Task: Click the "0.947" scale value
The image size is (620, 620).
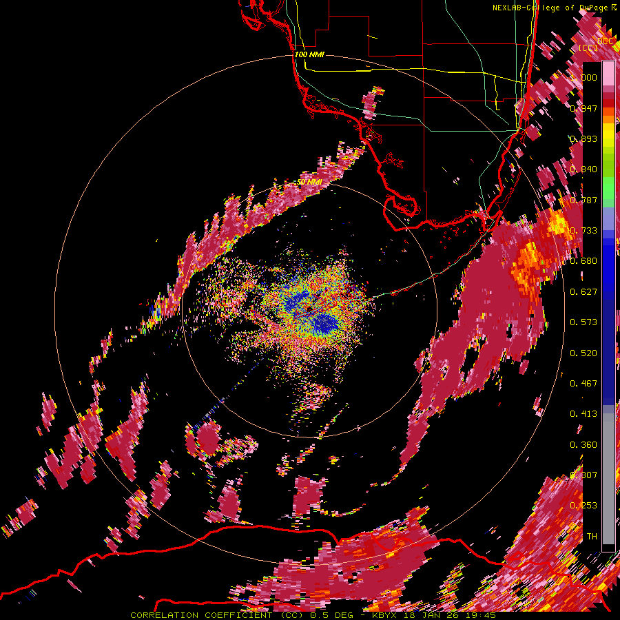Action: 583,108
